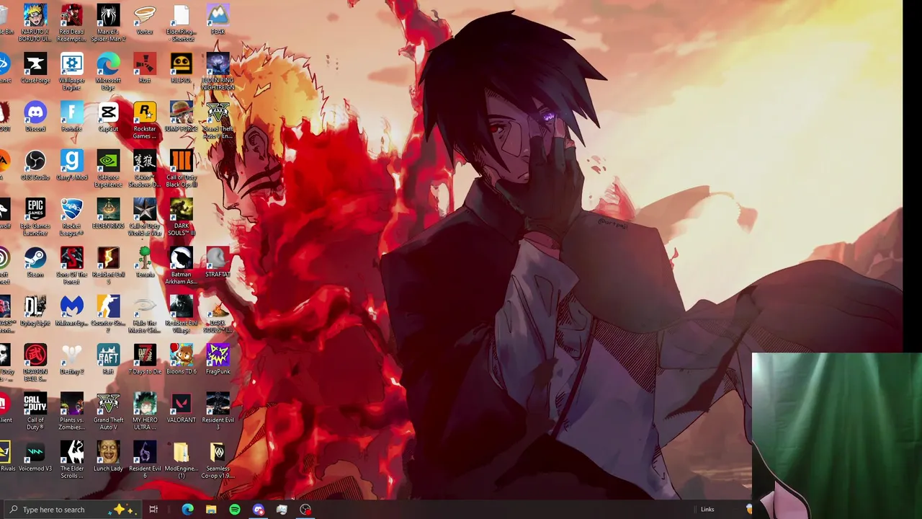
Task: Open the CurseForge shortcut
Action: pyautogui.click(x=35, y=68)
